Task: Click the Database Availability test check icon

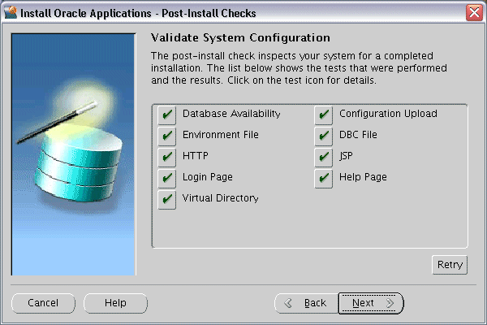Action: click(x=166, y=115)
